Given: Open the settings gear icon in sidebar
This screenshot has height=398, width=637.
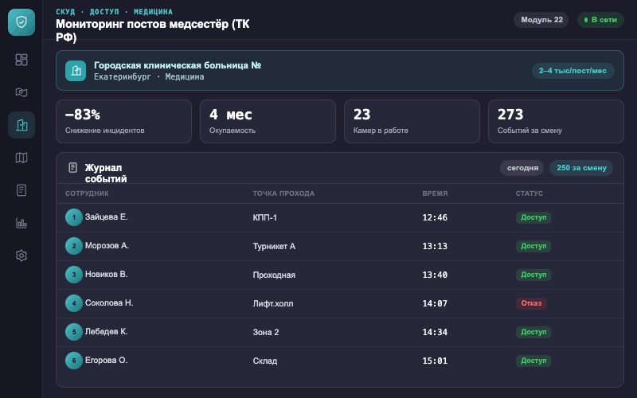Looking at the screenshot, I should [21, 256].
